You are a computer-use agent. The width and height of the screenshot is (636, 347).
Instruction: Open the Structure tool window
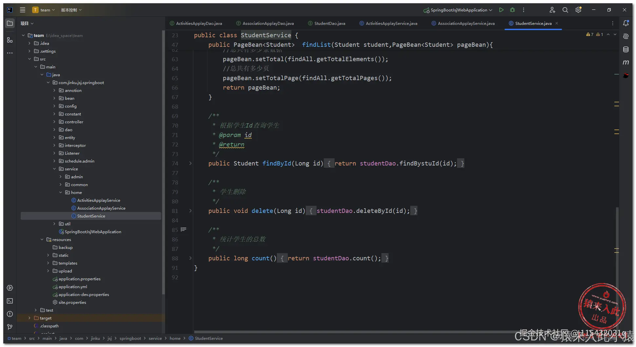tap(10, 40)
